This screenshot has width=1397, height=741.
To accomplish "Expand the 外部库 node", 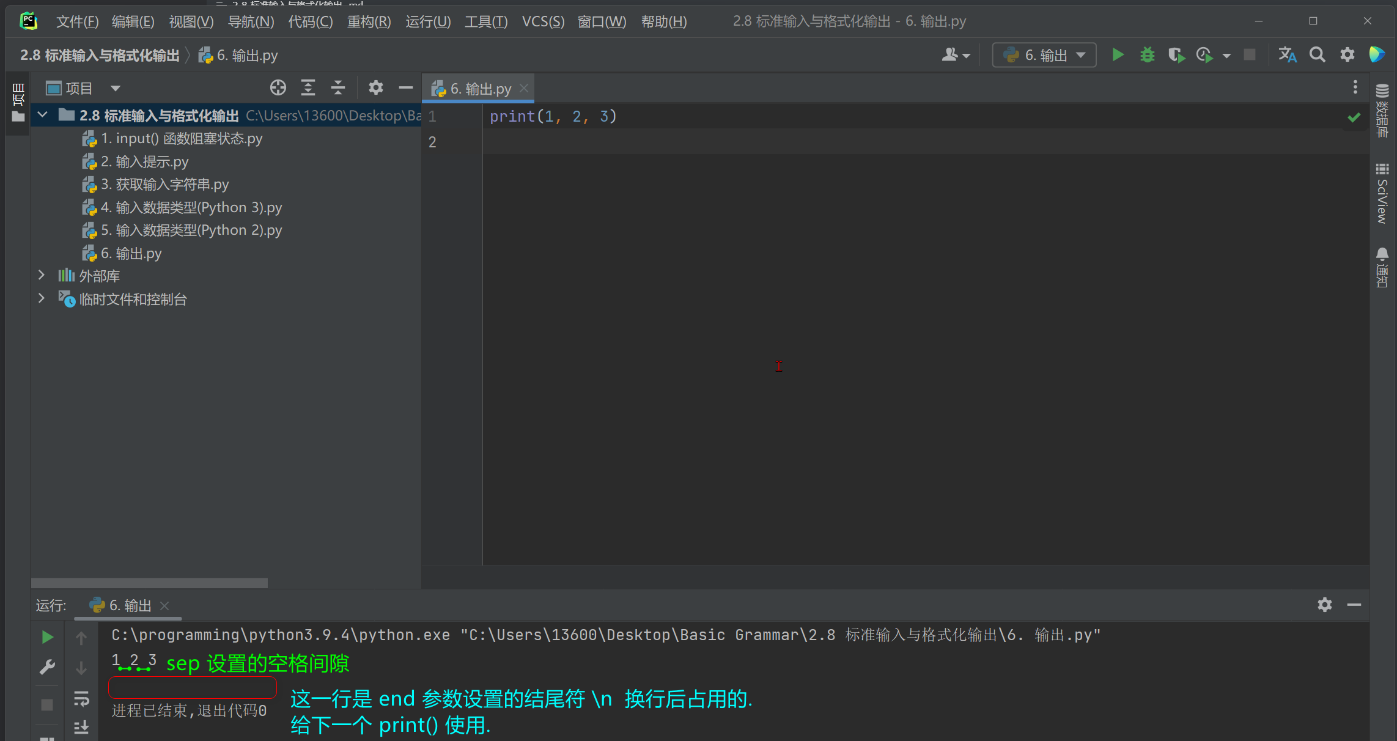I will (41, 275).
